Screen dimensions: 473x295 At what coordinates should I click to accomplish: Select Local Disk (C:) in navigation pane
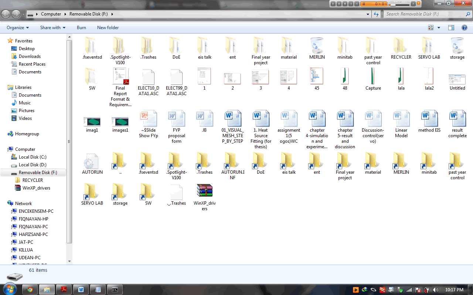click(x=33, y=157)
